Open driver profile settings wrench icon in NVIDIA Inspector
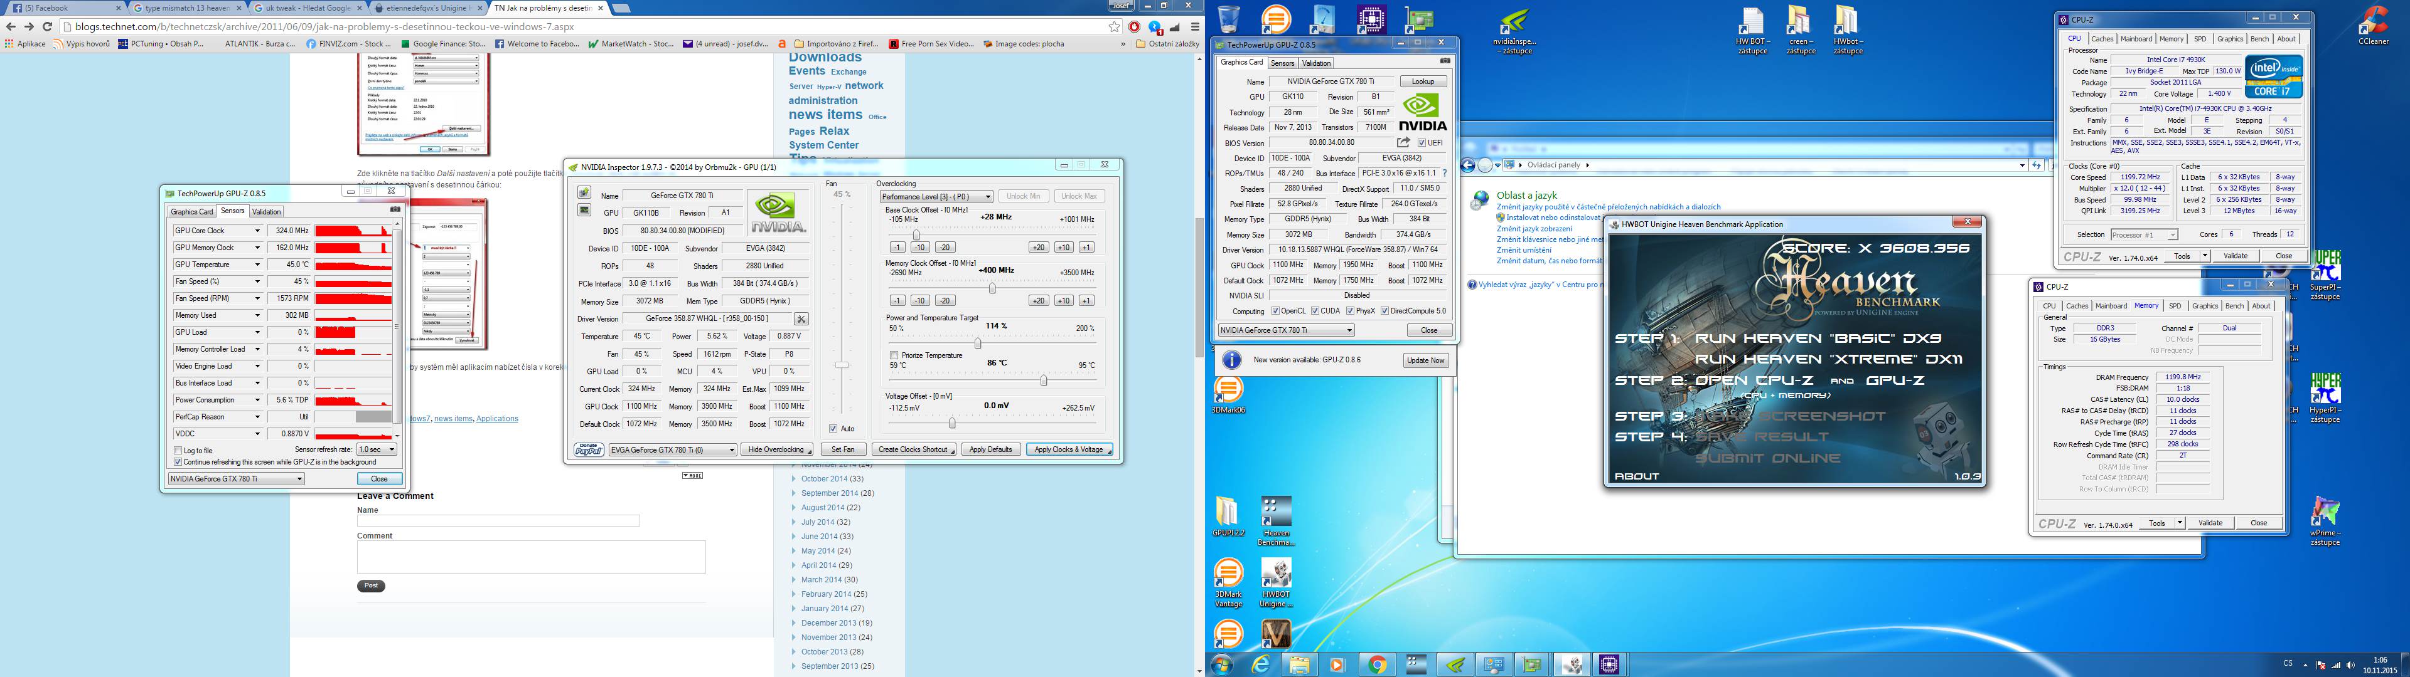The image size is (2410, 677). [x=801, y=319]
